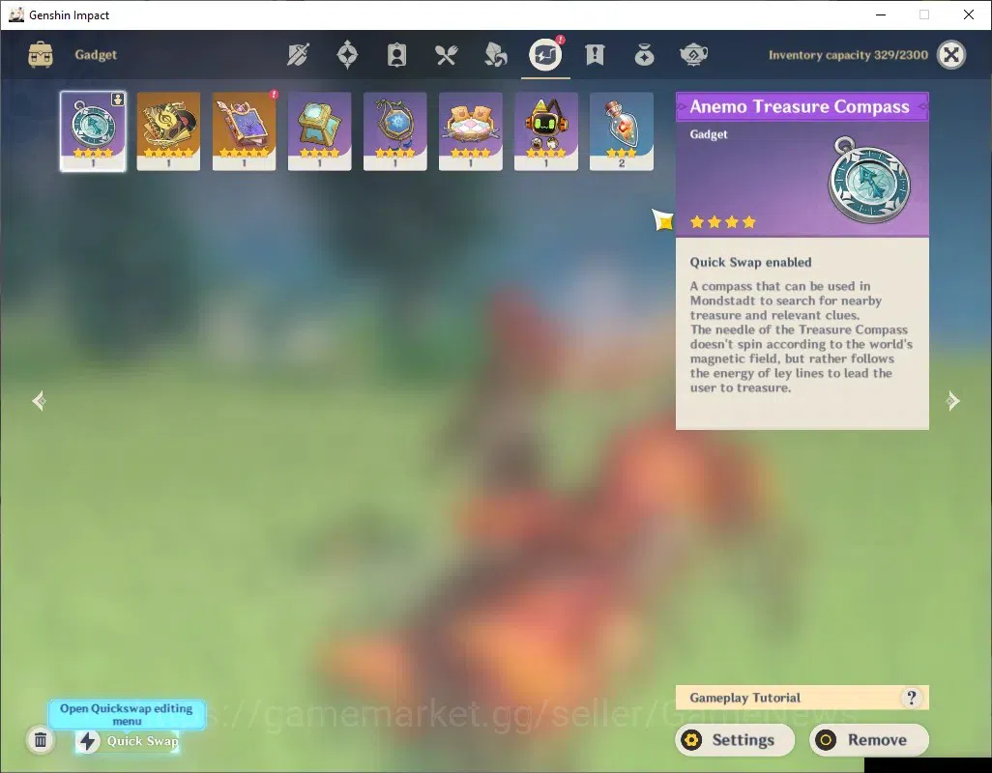This screenshot has height=773, width=992.
Task: Open the Character Development Items tab
Action: coord(396,55)
